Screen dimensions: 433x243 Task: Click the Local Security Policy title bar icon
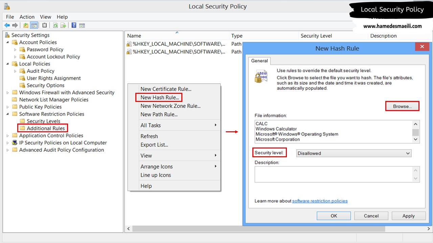click(7, 6)
